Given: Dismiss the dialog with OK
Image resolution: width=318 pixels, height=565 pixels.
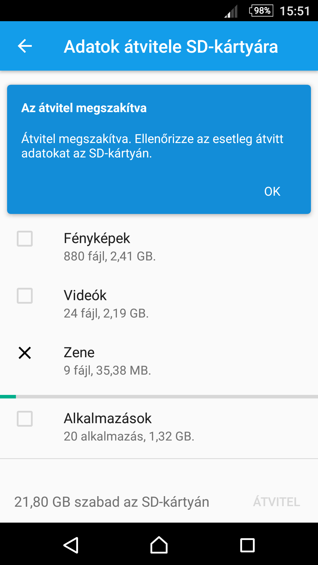Looking at the screenshot, I should [272, 192].
